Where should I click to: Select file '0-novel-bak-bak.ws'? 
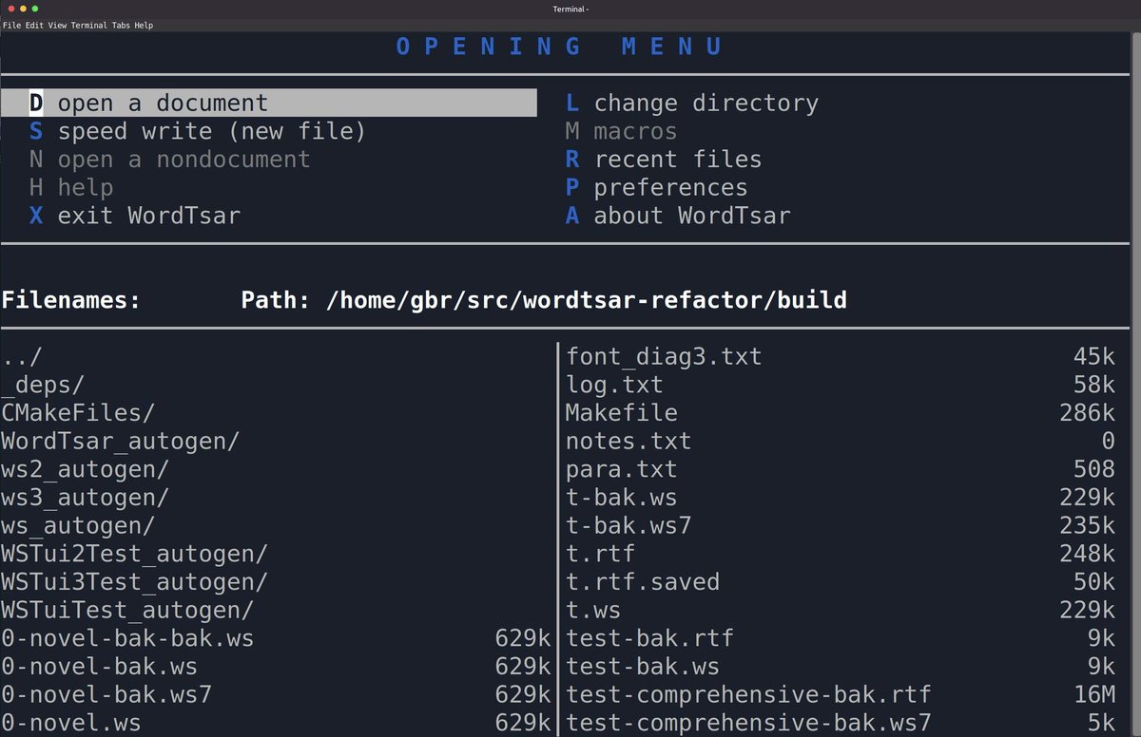coord(127,637)
